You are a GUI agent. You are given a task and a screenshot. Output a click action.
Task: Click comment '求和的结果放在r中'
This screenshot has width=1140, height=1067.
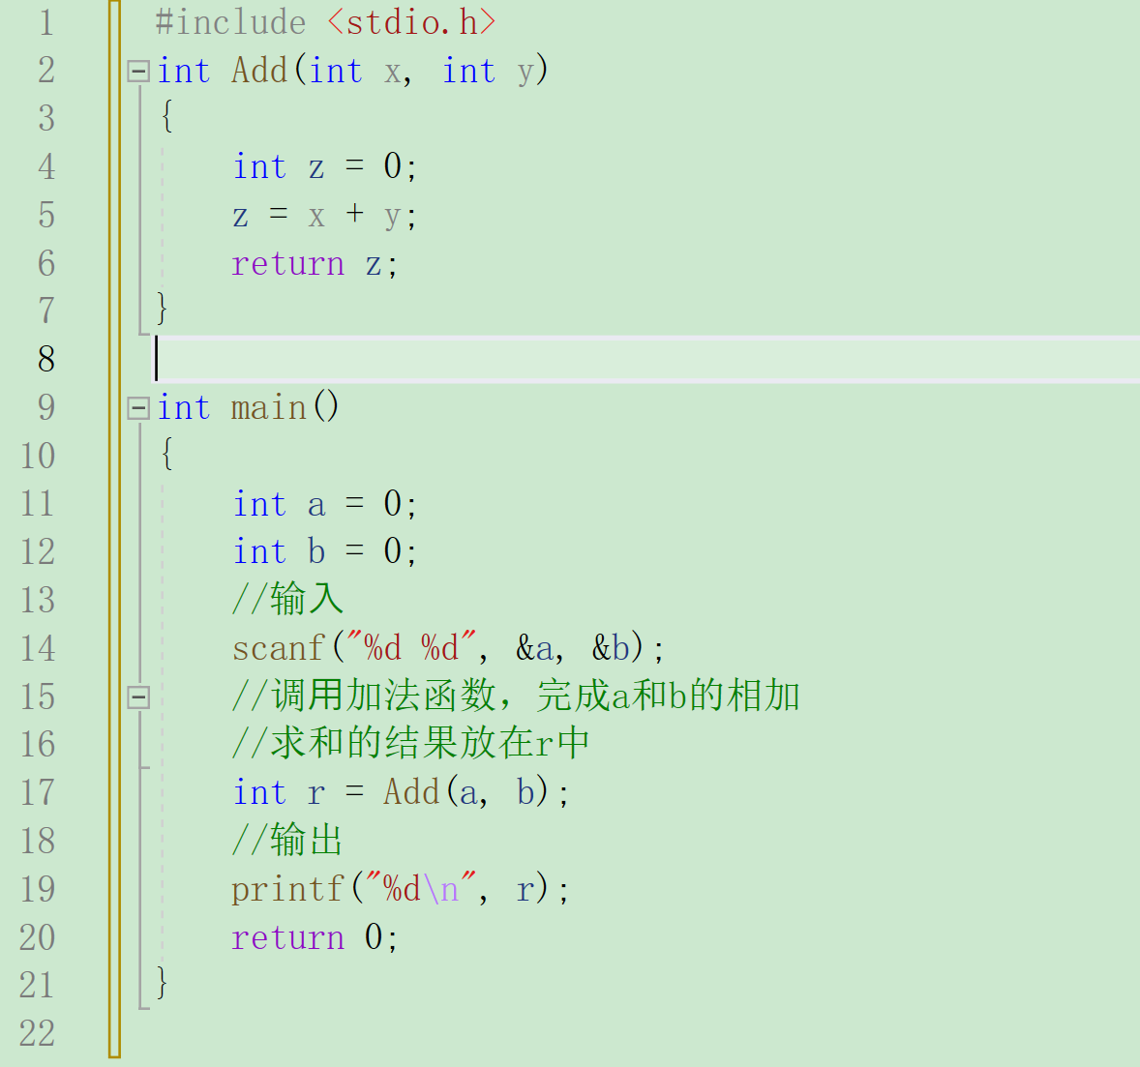pyautogui.click(x=410, y=744)
